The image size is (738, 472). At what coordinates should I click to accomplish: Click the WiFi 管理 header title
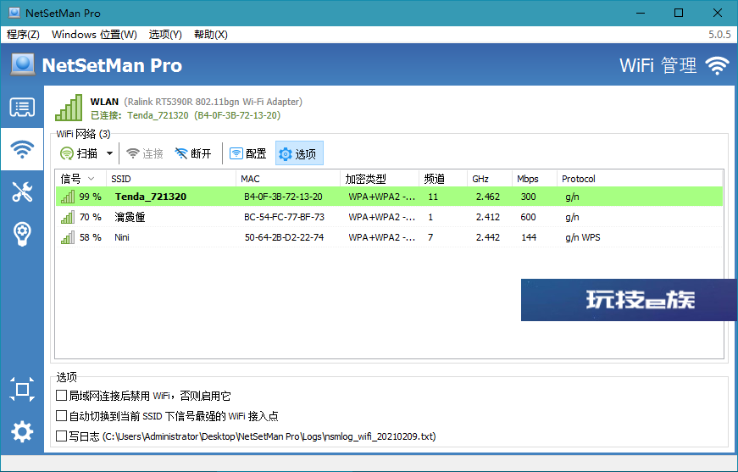coord(658,65)
